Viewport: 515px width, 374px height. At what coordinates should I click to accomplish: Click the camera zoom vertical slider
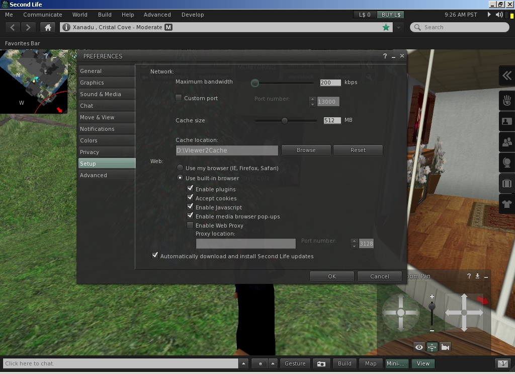click(x=432, y=314)
